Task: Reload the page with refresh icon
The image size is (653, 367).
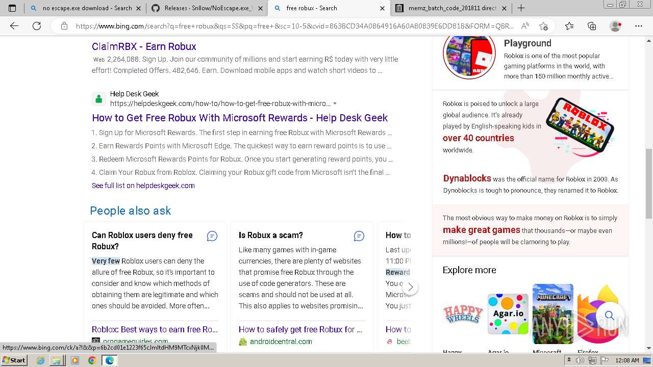Action: [37, 26]
